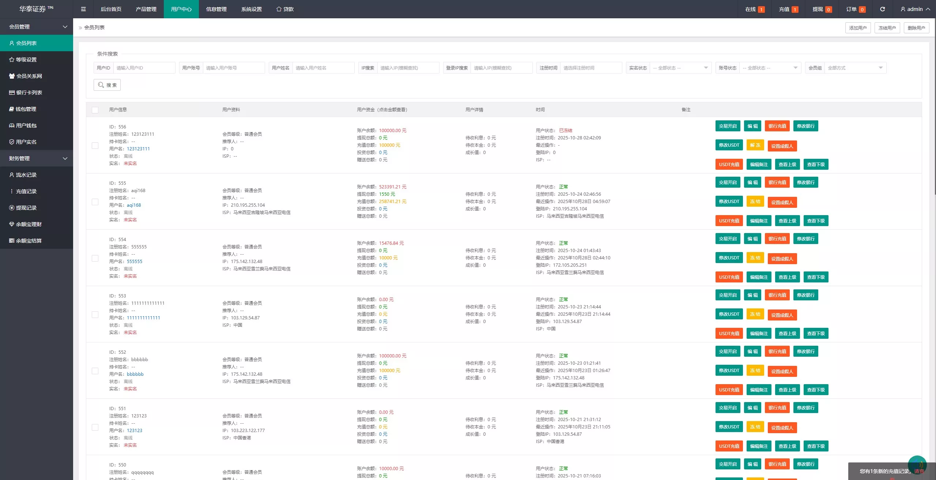Toggle sidebar collapse hamburger icon
The image size is (936, 480).
[x=83, y=9]
